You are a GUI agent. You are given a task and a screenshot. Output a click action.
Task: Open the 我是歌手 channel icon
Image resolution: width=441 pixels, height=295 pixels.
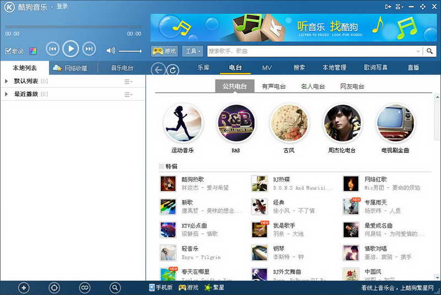(x=259, y=229)
